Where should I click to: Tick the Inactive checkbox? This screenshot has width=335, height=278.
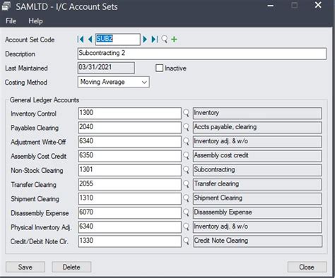[x=159, y=68]
